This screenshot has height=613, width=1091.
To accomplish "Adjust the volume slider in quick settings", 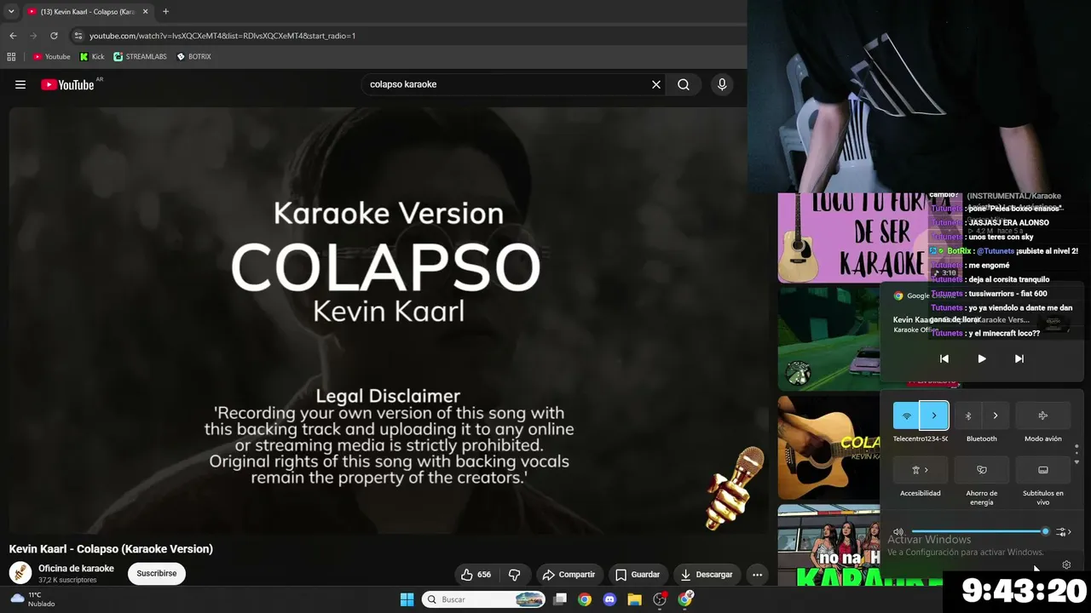I will [978, 532].
